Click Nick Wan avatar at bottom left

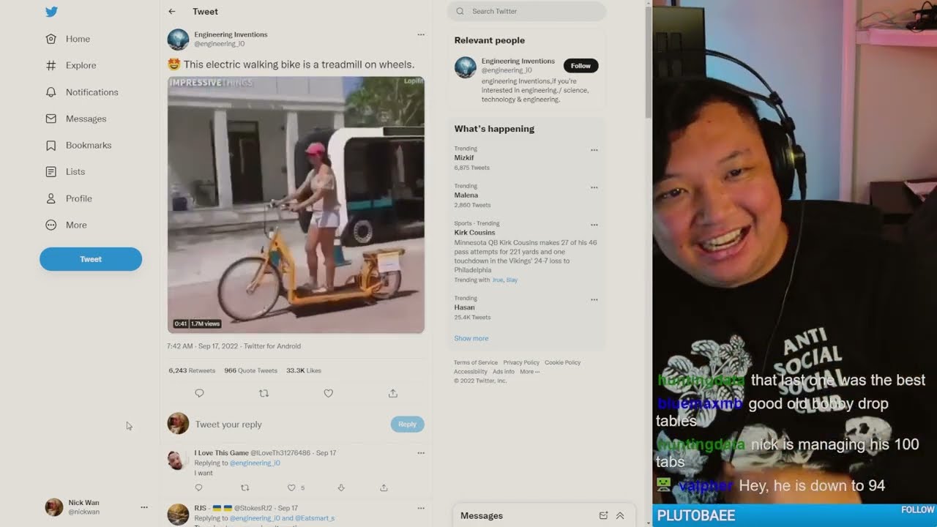[x=53, y=507]
